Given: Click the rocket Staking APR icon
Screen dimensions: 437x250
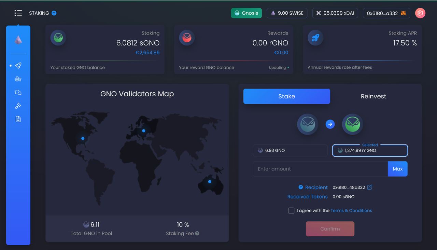Looking at the screenshot, I should click(x=315, y=38).
